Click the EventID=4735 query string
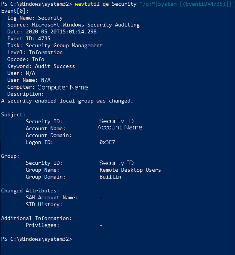This screenshot has width=235, height=255. pyautogui.click(x=187, y=4)
